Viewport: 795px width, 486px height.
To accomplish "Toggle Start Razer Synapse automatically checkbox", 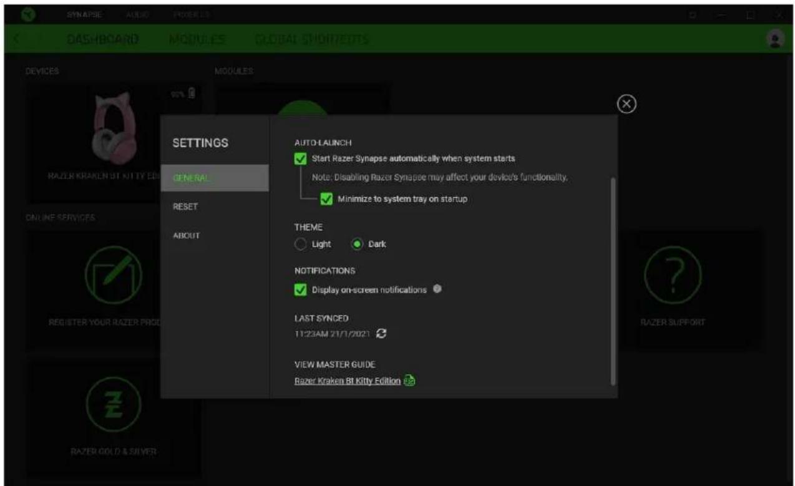I will click(x=301, y=158).
